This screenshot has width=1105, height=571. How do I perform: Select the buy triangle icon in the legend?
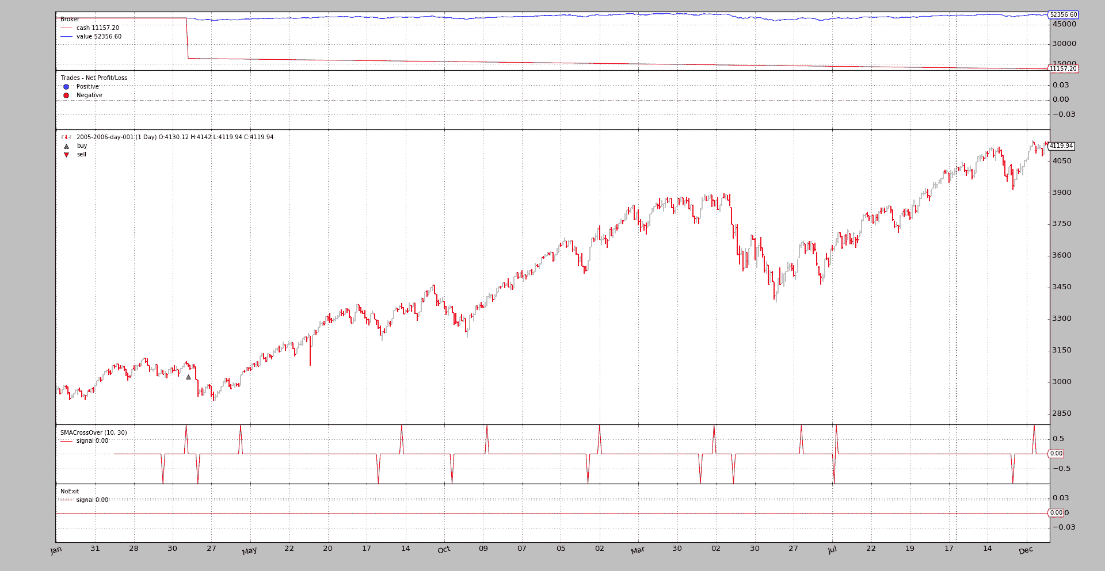pos(66,146)
